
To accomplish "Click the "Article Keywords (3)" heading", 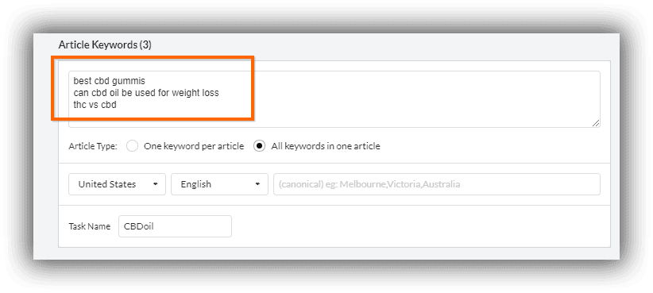I will coord(105,45).
